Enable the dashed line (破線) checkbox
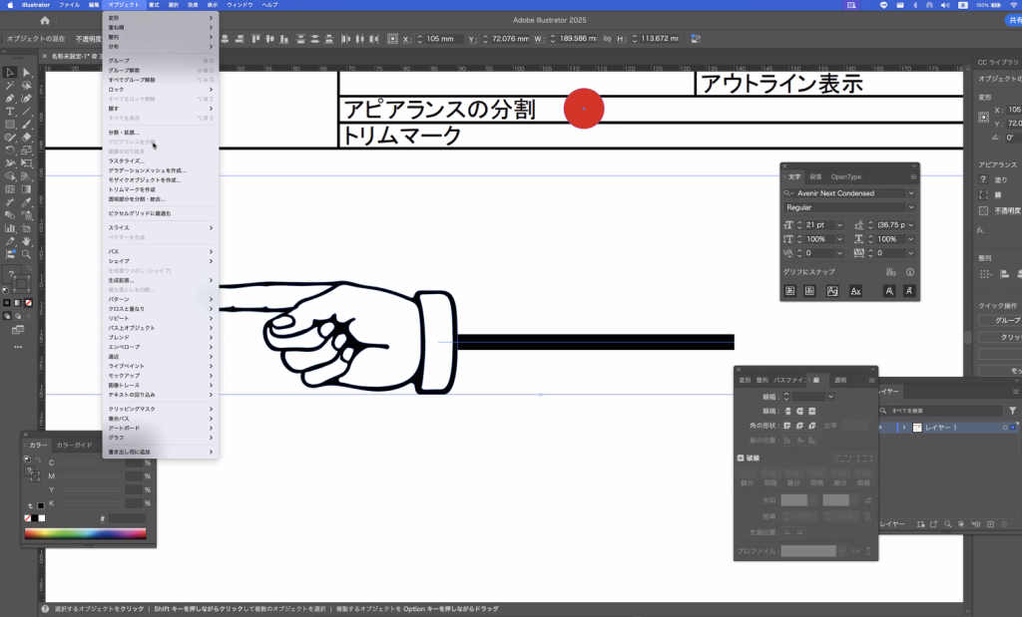 pyautogui.click(x=740, y=458)
